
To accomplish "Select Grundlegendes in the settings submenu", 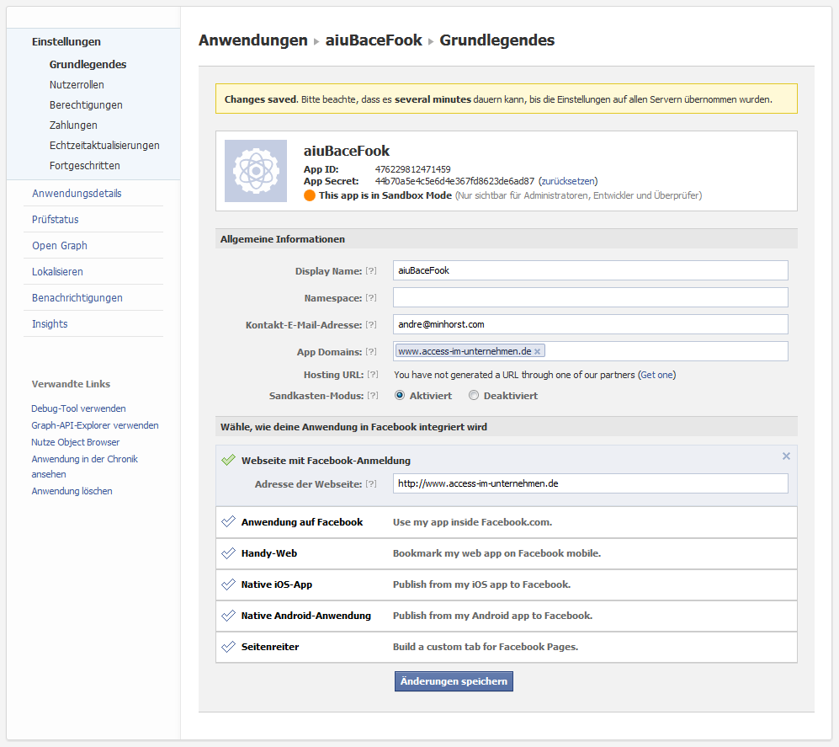I will (88, 64).
